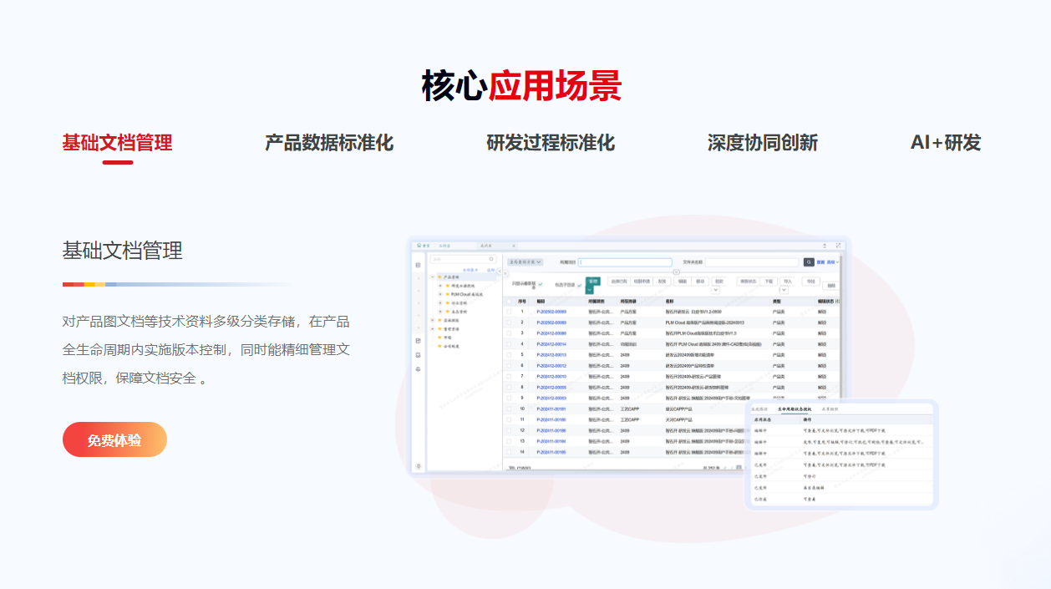Check the select-all box in the table header
Viewport: 1051px width, 589px height.
(507, 301)
